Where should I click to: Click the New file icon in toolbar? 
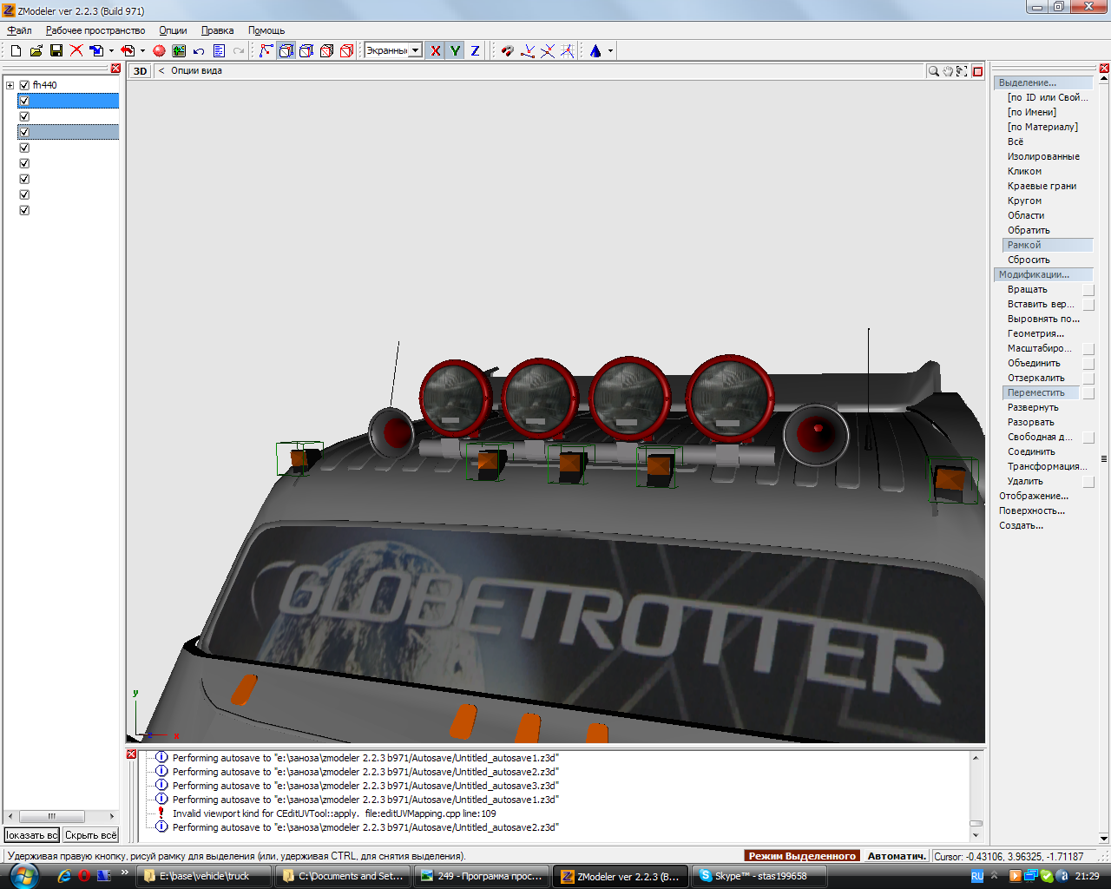(x=16, y=51)
